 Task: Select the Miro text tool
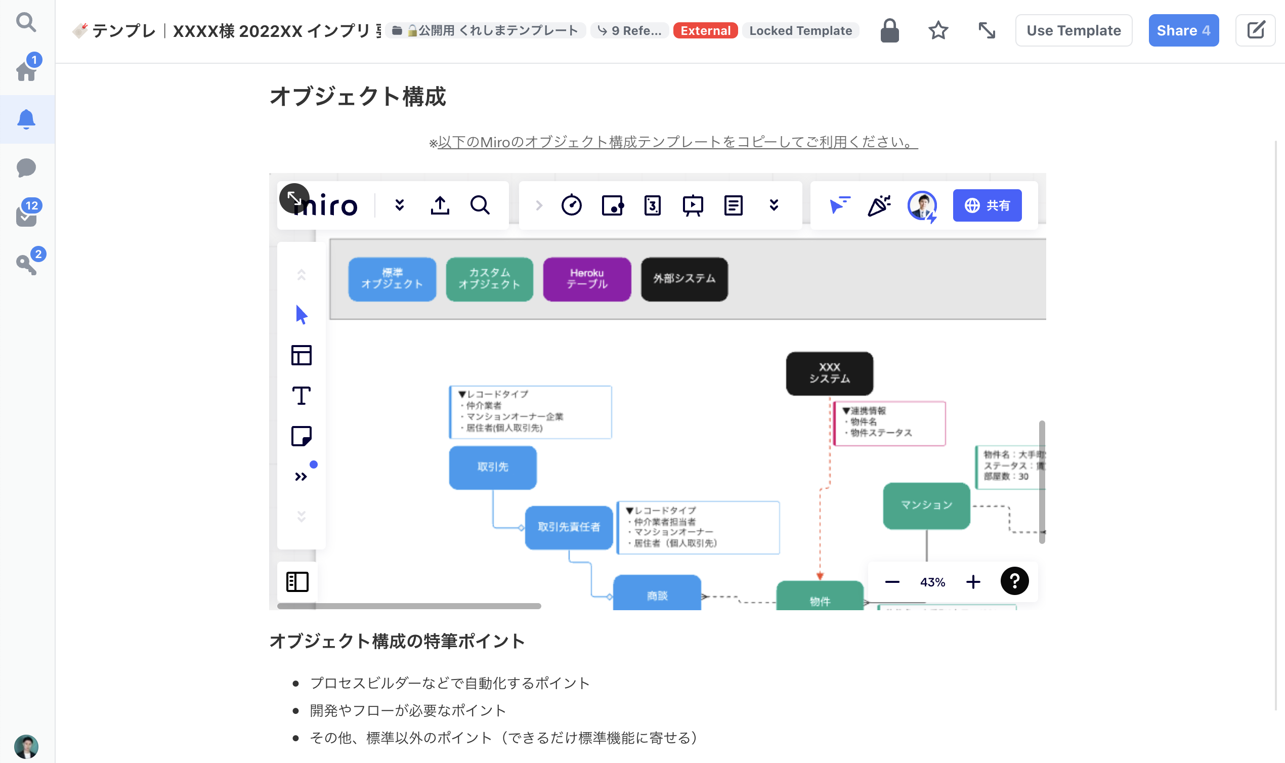click(x=301, y=396)
